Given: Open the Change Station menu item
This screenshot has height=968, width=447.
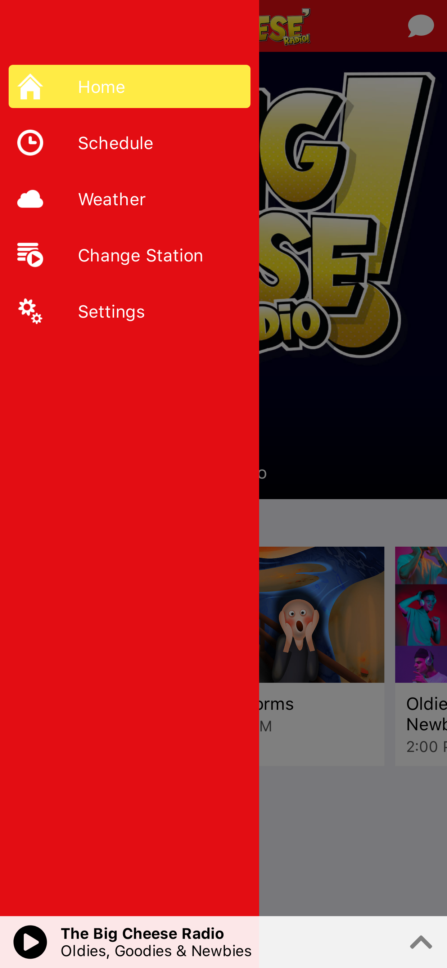Looking at the screenshot, I should coord(130,255).
